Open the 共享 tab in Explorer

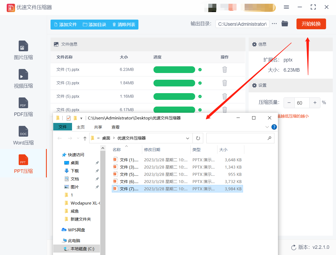point(98,127)
